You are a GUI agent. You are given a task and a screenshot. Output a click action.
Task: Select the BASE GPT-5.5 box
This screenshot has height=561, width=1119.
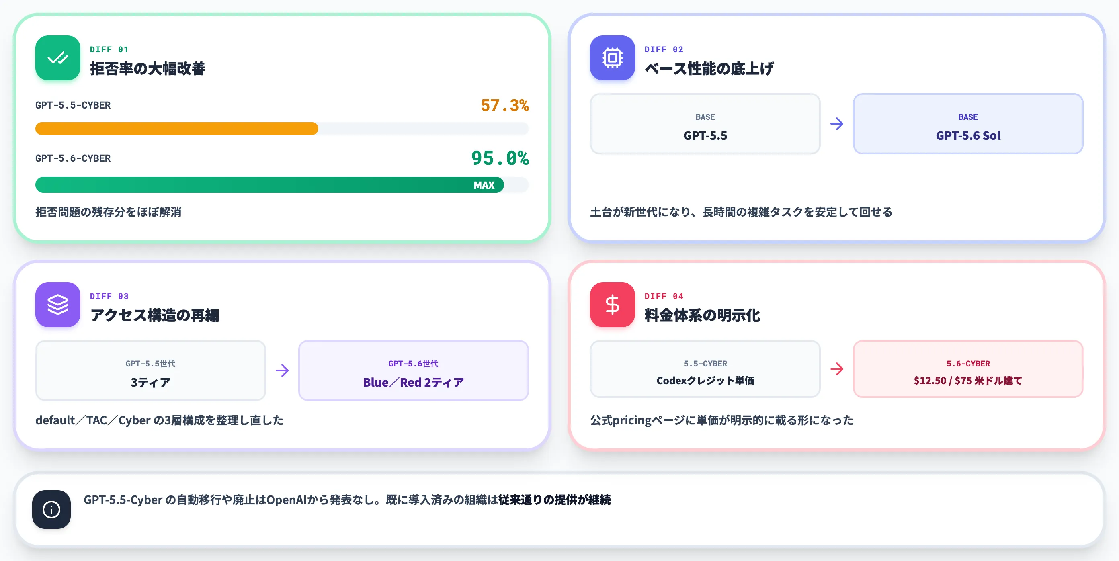[705, 124]
